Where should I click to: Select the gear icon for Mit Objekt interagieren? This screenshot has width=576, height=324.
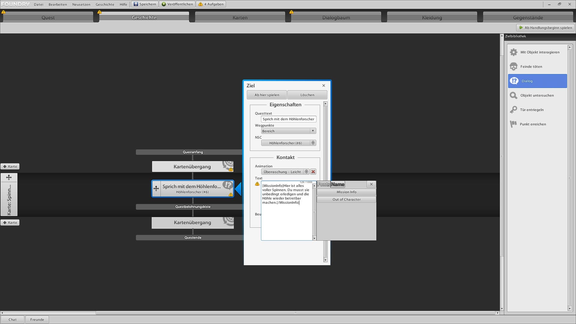pyautogui.click(x=514, y=52)
